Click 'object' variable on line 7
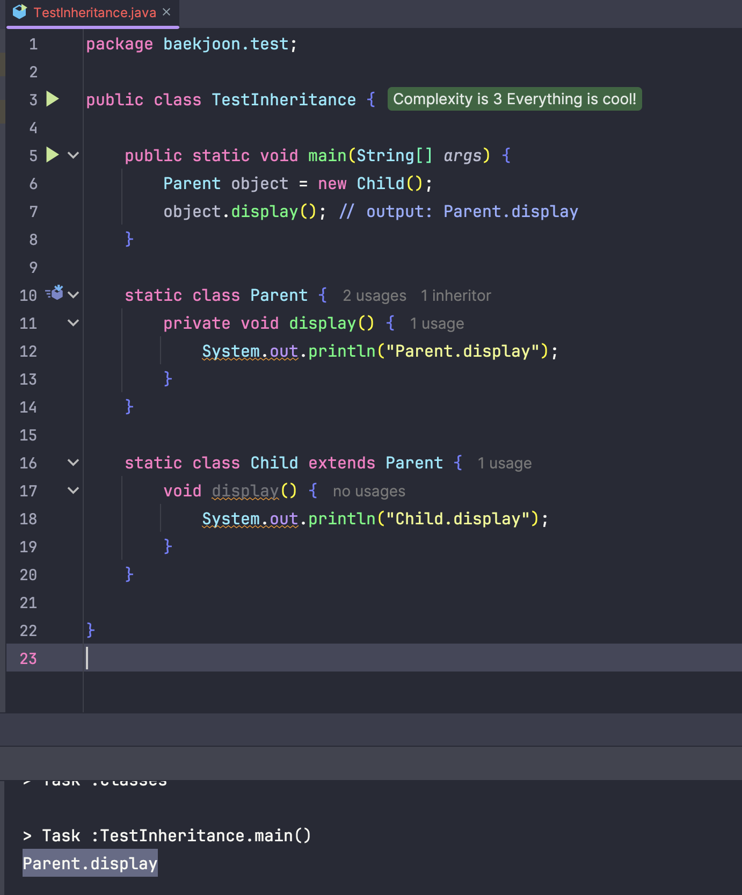 pyautogui.click(x=192, y=211)
